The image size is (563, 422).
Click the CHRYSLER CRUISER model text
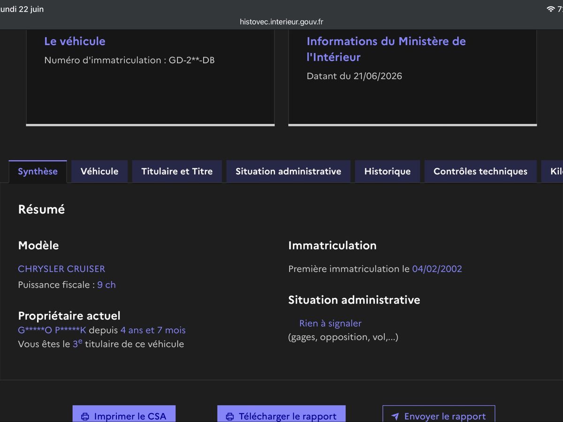(61, 269)
